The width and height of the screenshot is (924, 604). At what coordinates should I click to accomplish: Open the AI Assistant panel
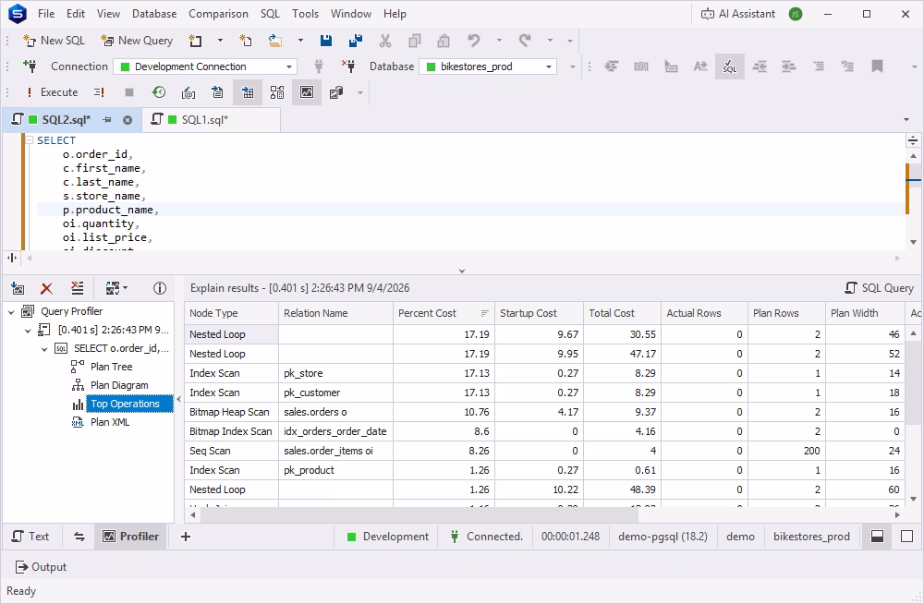pyautogui.click(x=737, y=14)
